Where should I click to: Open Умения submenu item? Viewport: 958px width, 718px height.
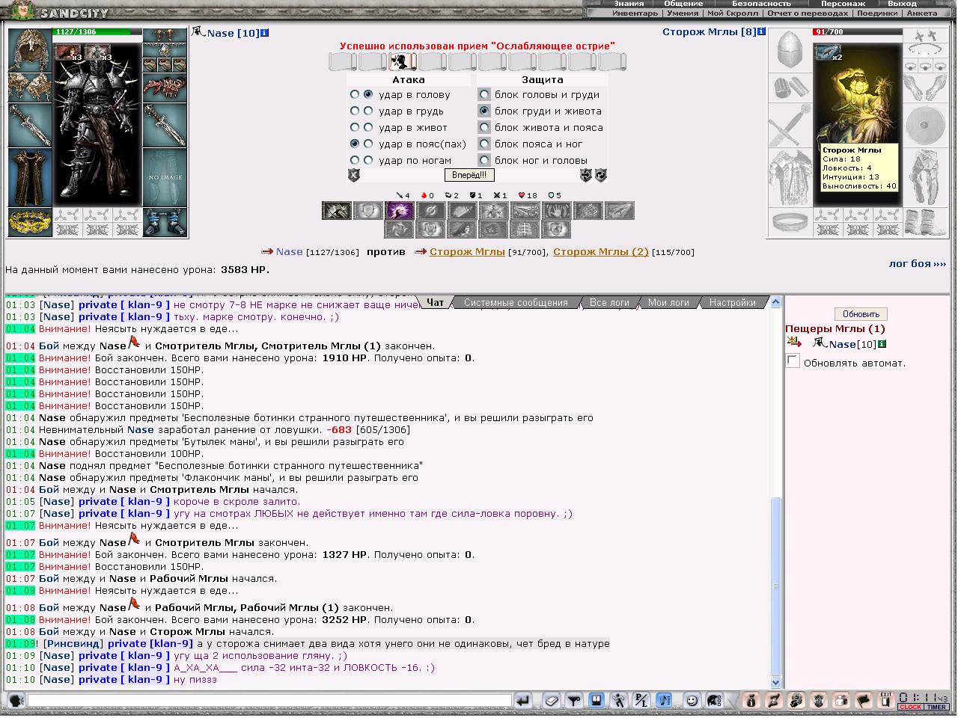[x=683, y=13]
